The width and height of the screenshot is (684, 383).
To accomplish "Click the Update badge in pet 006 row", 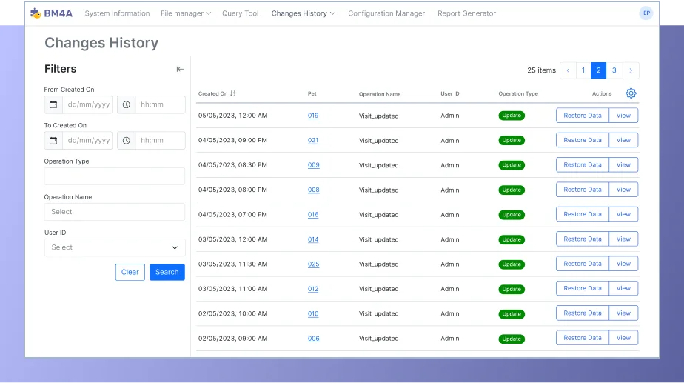I will point(512,339).
